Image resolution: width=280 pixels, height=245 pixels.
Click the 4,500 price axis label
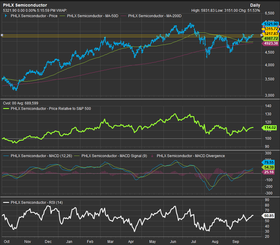click(x=269, y=52)
